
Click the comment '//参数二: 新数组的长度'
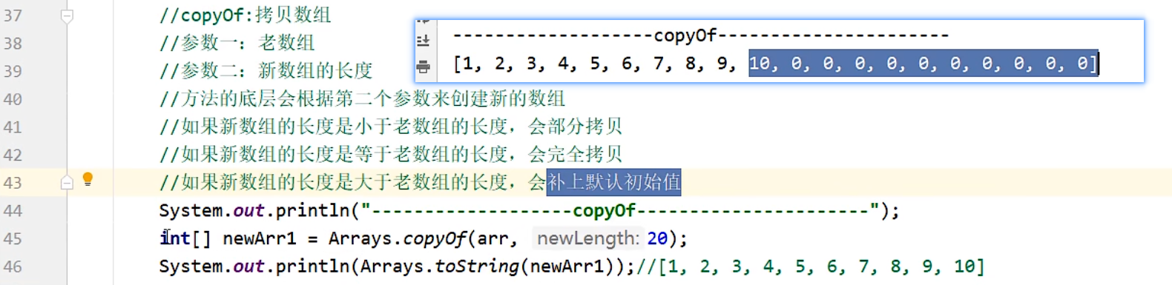click(x=266, y=71)
